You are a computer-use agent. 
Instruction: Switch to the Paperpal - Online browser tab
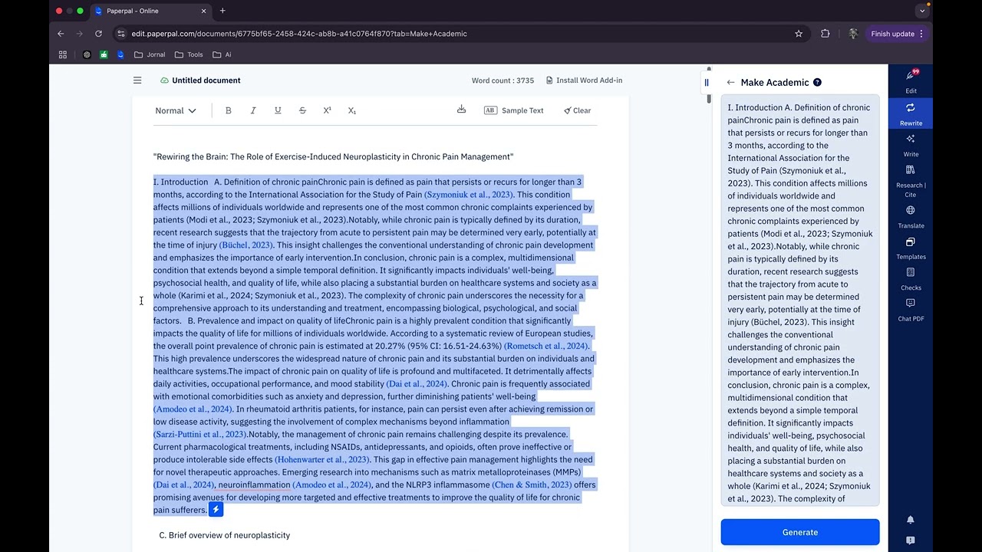[x=150, y=11]
